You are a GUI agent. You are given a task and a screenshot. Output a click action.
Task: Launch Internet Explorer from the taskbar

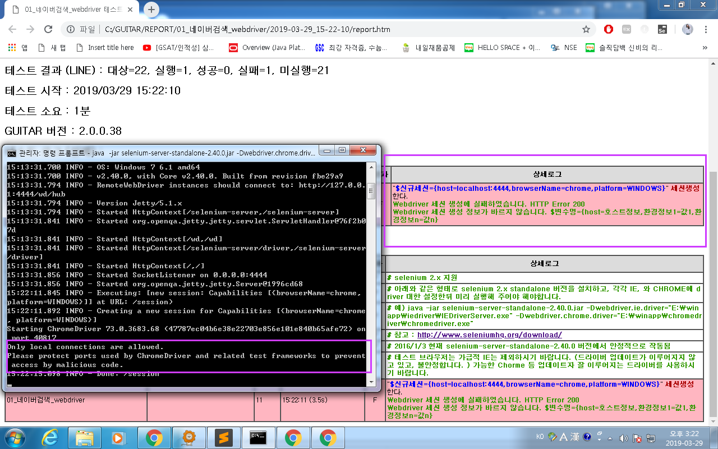tap(50, 437)
